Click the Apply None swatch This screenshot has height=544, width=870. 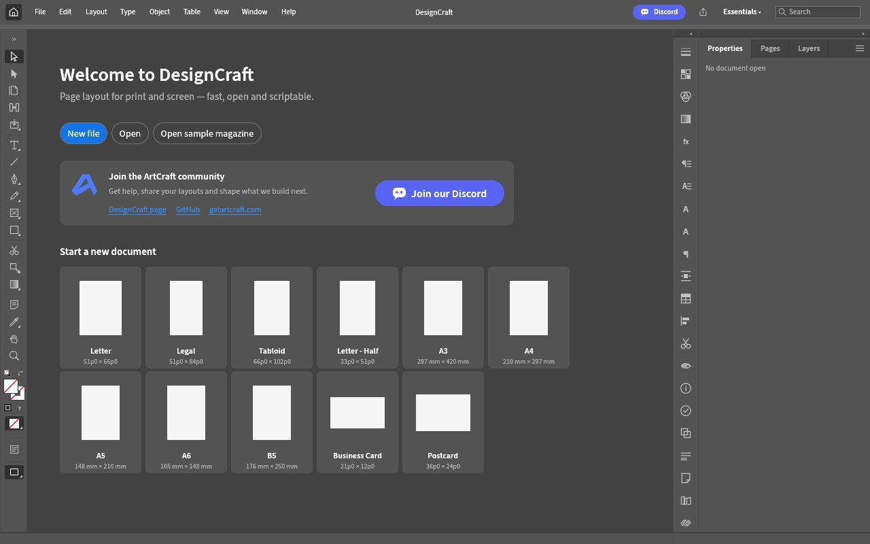pos(14,424)
